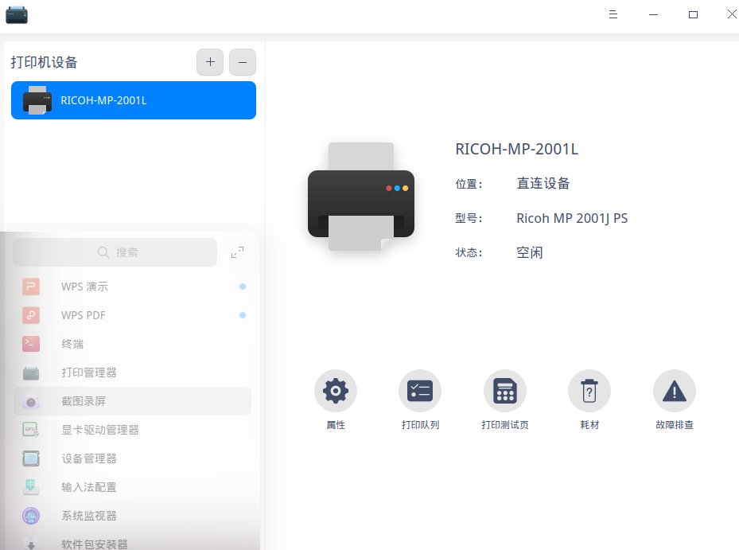Switch launcher to fullscreen mode icon

238,252
